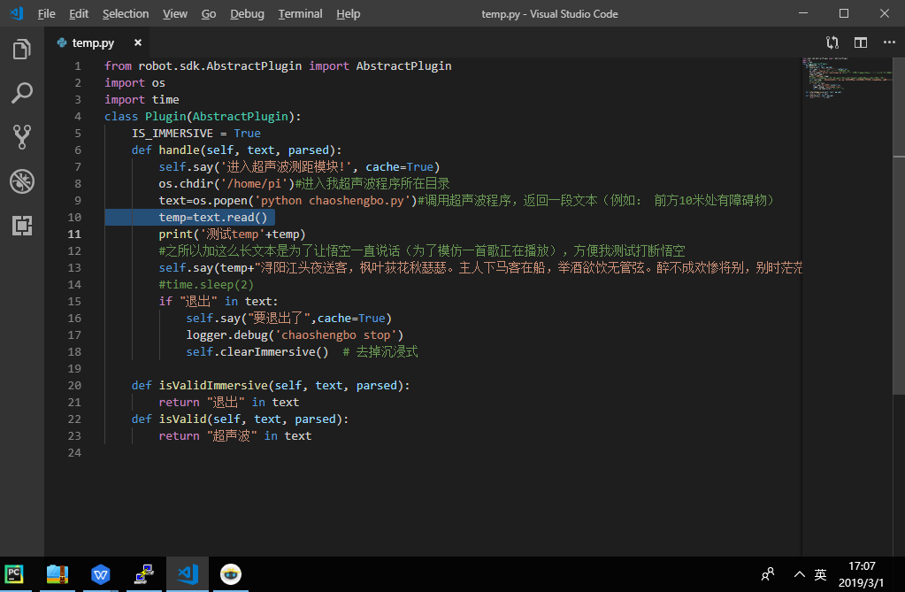Screen dimensions: 905x592
Task: Open the Explorer sidebar
Action: click(x=21, y=50)
